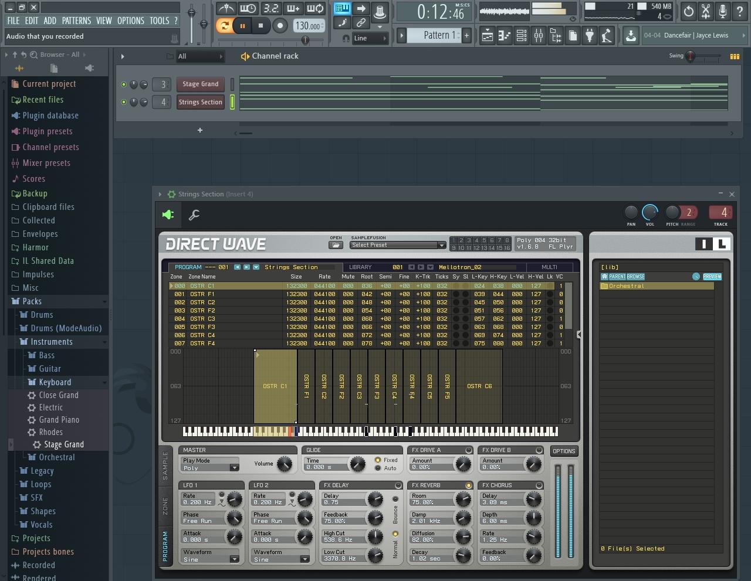Enable the FX Drive A switch
Viewport: 751px width, 581px height.
point(468,450)
